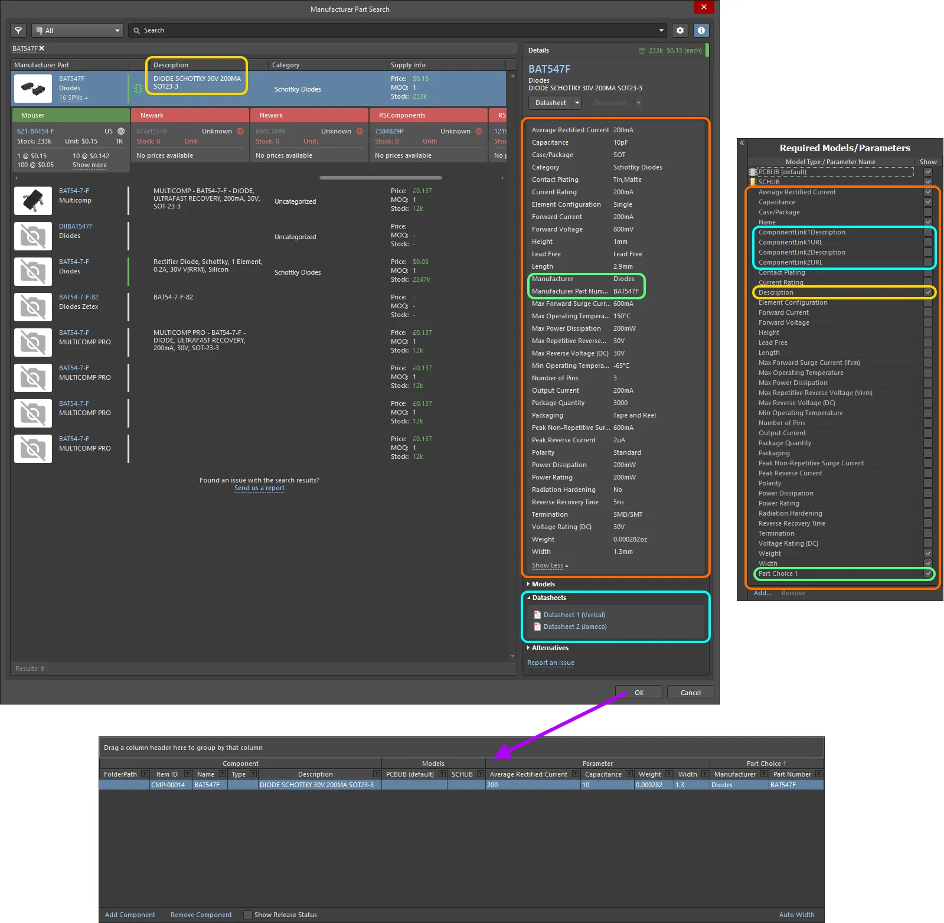
Task: Toggle Show checkbox for Description parameter
Action: [928, 292]
